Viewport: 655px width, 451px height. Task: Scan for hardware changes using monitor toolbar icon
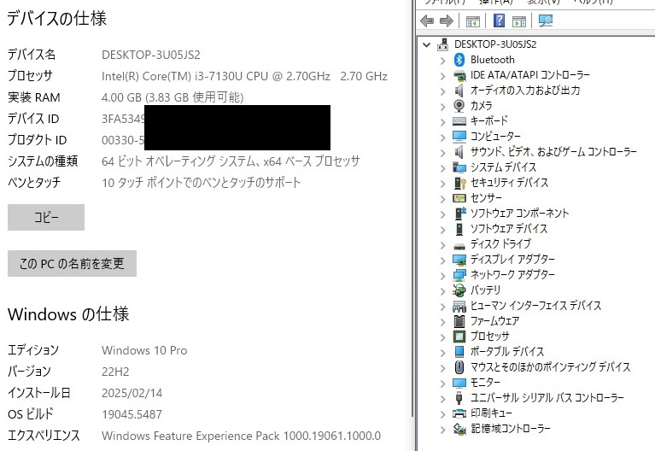click(x=545, y=20)
